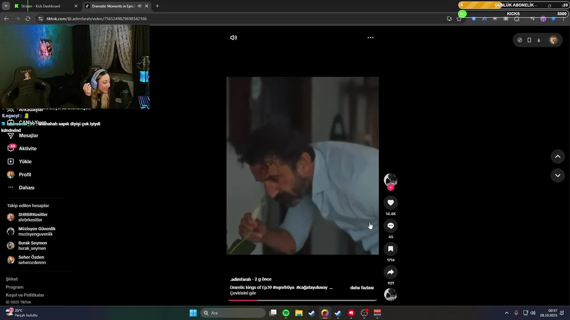The image size is (570, 320).
Task: Open Aktivite notifications in sidebar
Action: [x=22, y=148]
